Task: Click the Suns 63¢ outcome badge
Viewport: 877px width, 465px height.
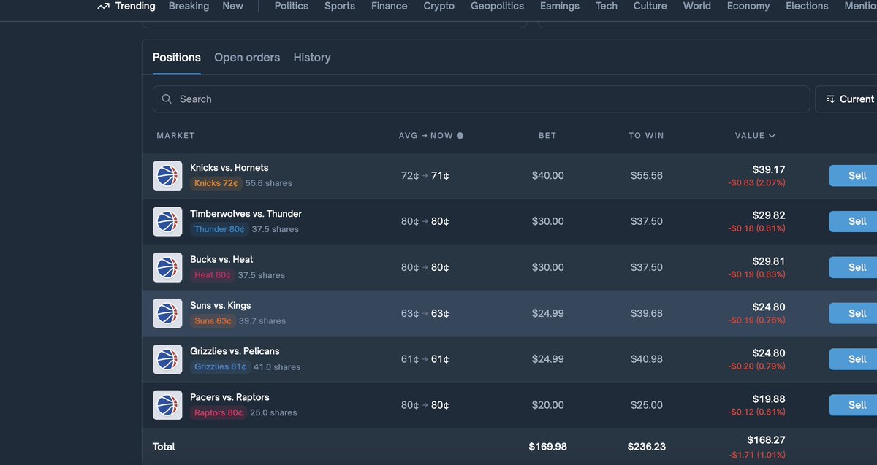Action: (213, 321)
